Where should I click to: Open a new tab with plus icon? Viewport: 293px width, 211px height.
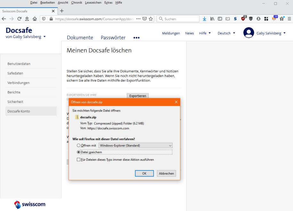(x=62, y=11)
